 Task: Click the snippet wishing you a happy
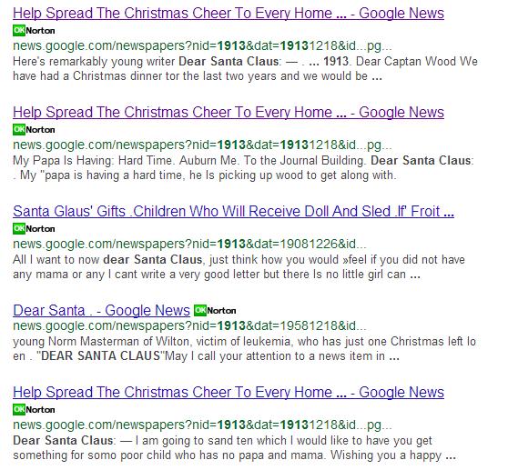click(235, 447)
